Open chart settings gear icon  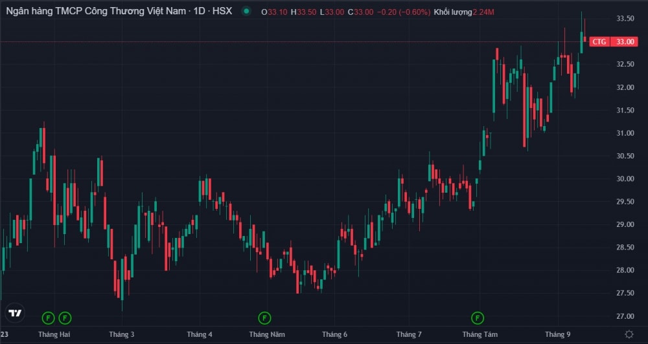pyautogui.click(x=629, y=334)
